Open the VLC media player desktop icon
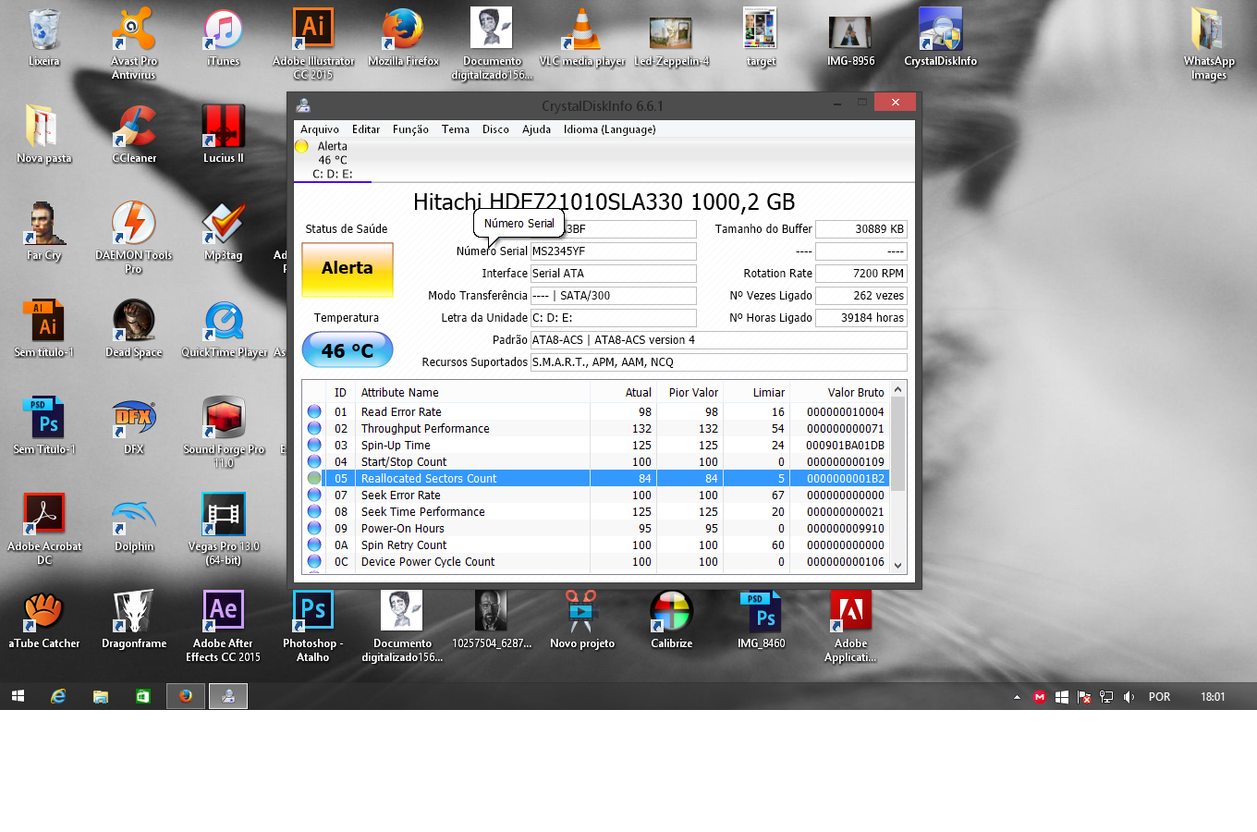This screenshot has height=832, width=1257. point(582,38)
